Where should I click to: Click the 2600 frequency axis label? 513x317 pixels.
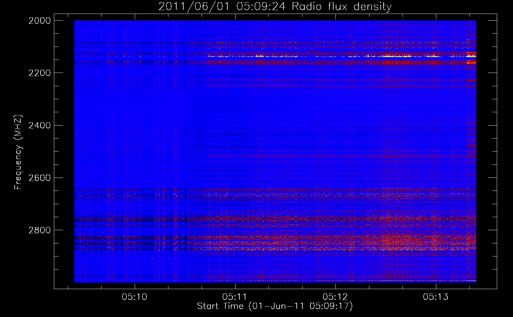[x=40, y=178]
